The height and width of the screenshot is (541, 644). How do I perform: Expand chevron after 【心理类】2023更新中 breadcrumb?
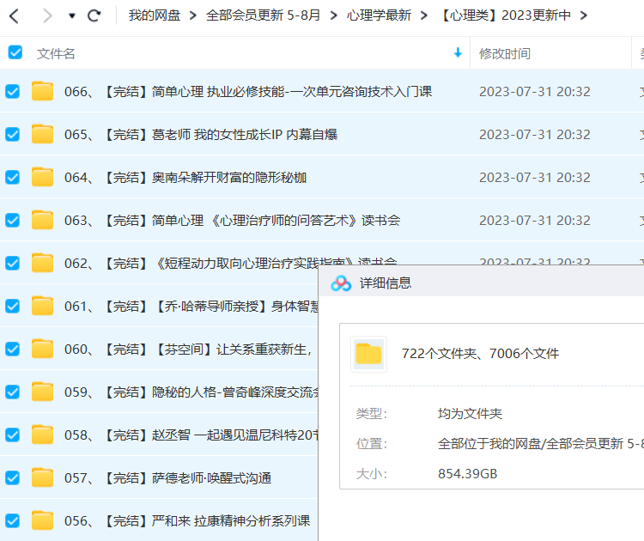pos(584,15)
